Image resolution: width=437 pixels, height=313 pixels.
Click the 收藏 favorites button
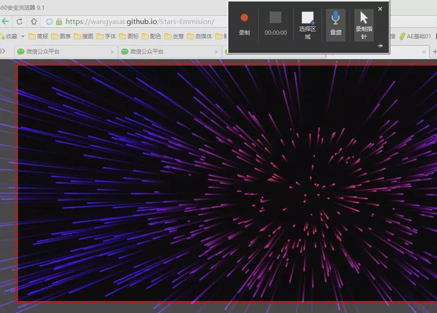click(x=9, y=36)
